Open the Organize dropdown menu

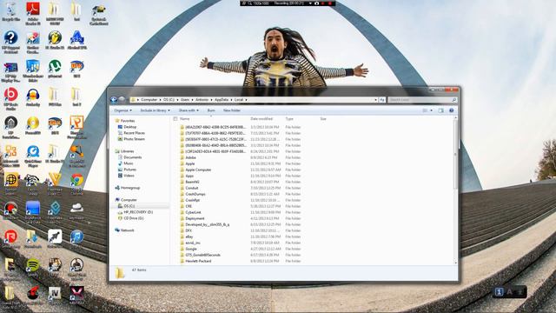[122, 110]
